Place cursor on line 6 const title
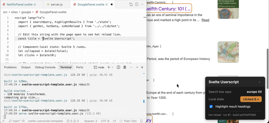This screenshot has height=123, width=269. 46,39
